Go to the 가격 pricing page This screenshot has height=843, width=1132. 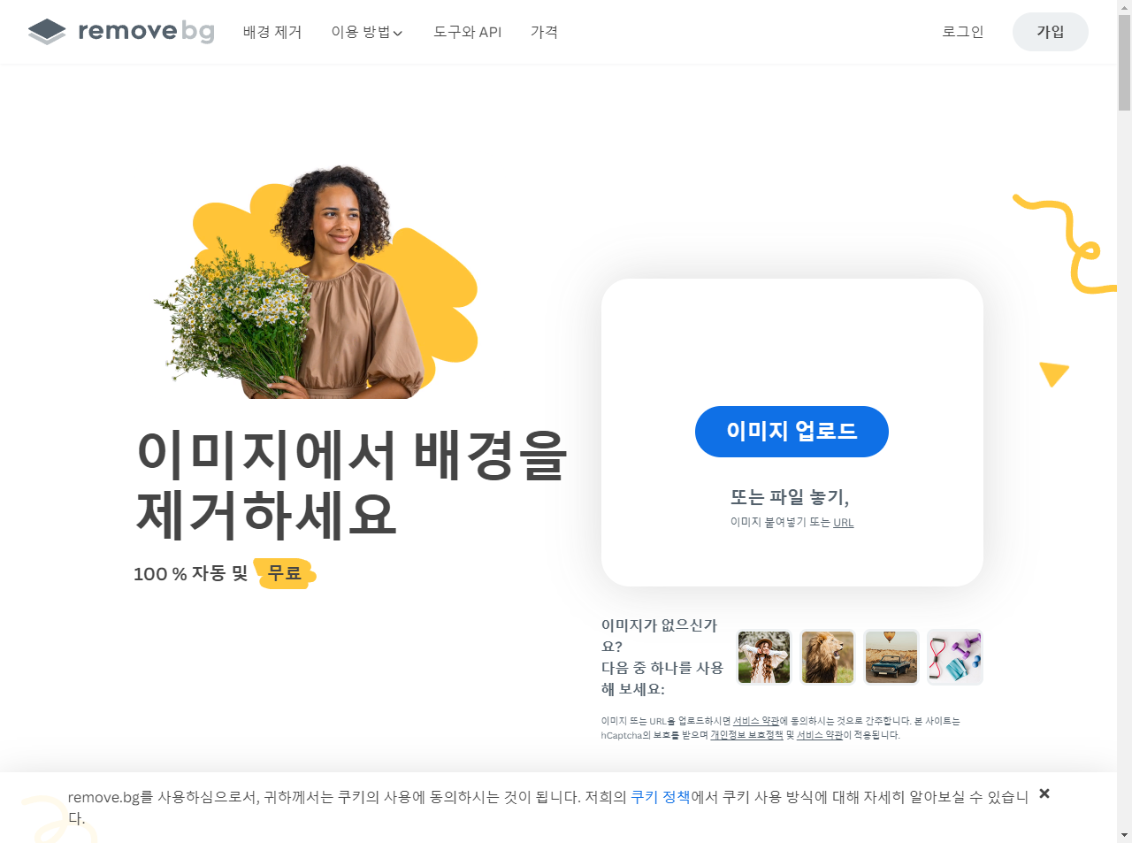[x=544, y=32]
